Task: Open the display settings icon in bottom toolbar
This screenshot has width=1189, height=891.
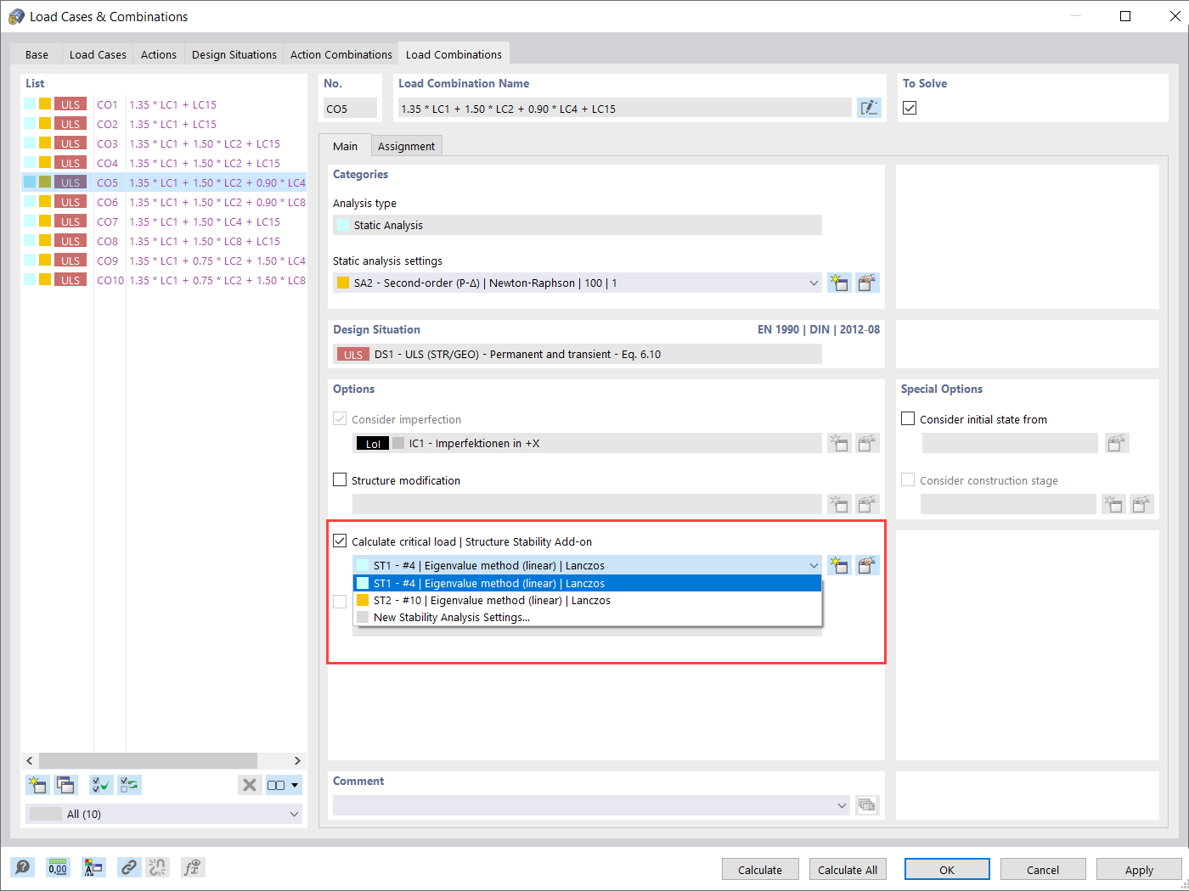Action: pyautogui.click(x=93, y=867)
